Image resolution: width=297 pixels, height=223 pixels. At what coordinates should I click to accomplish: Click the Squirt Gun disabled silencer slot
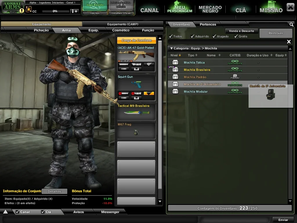tap(124, 93)
